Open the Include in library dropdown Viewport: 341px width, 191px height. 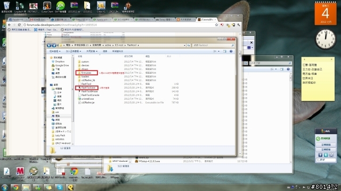(x=74, y=51)
